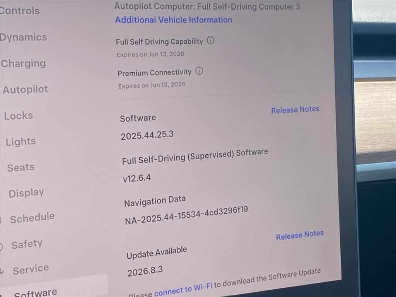
Task: Open the Lights settings
Action: pyautogui.click(x=21, y=142)
